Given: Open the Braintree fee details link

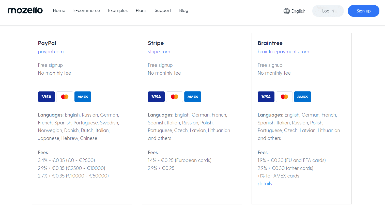Looking at the screenshot, I should pyautogui.click(x=265, y=184).
